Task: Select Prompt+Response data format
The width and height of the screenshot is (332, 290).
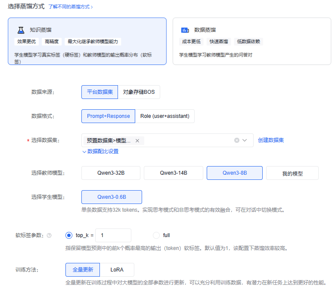Action: [108, 116]
